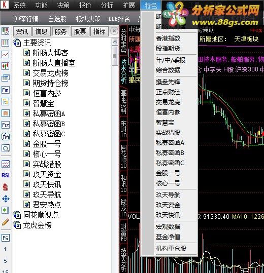The height and width of the screenshot is (273, 264).
Task: Switch to the 指标 tab
Action: coord(100,31)
